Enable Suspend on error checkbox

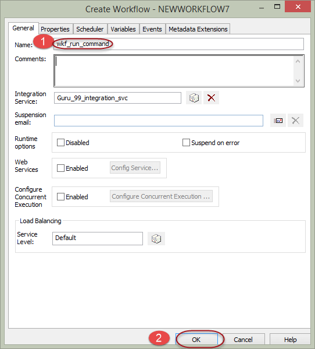pyautogui.click(x=186, y=142)
